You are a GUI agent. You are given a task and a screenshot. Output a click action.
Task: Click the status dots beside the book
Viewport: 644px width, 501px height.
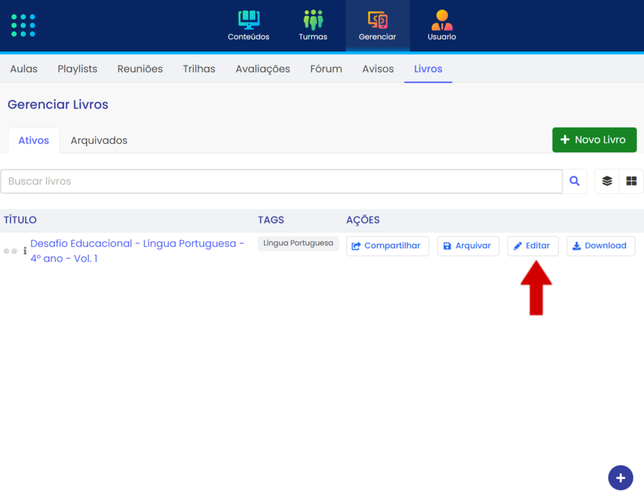pos(10,251)
